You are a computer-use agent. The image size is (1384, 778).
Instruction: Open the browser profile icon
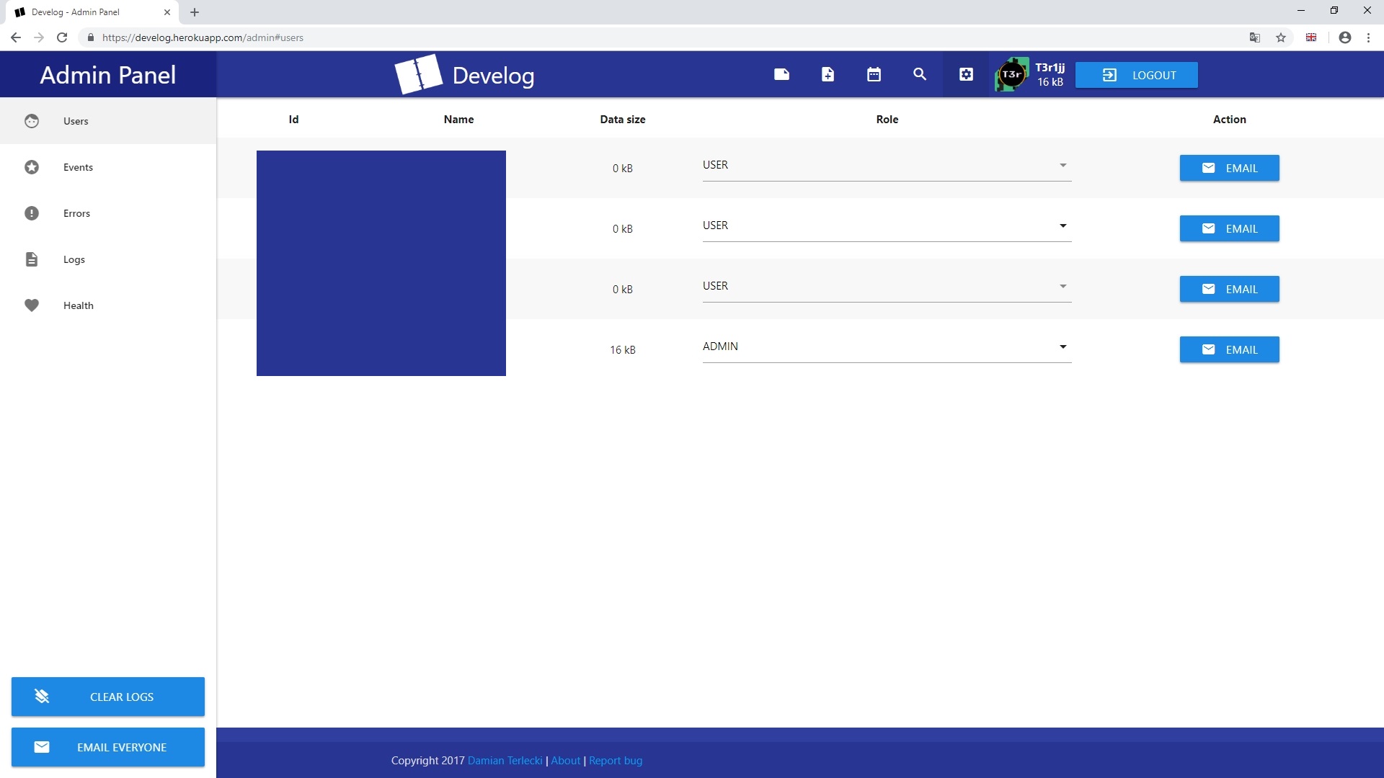point(1345,37)
